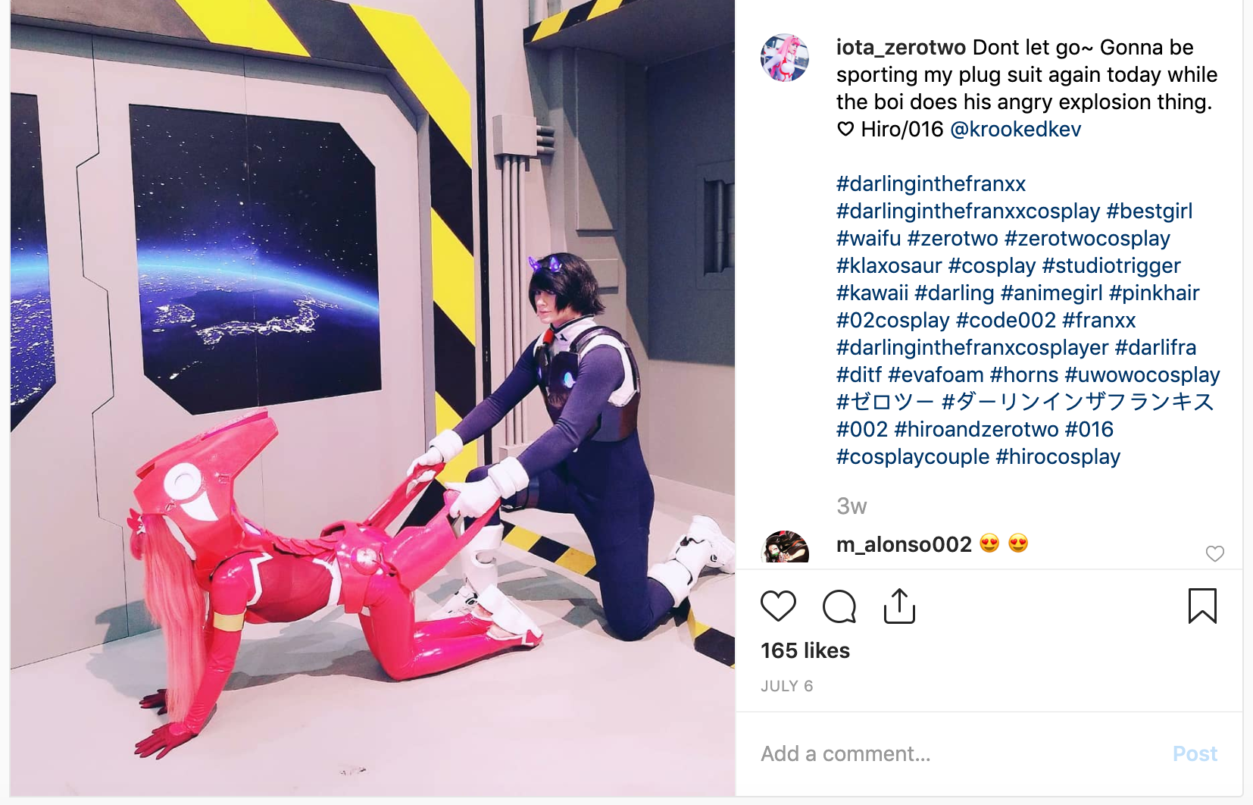Open the #zerotwocosplay hashtag
Screen dimensions: 1253x805
(1087, 238)
